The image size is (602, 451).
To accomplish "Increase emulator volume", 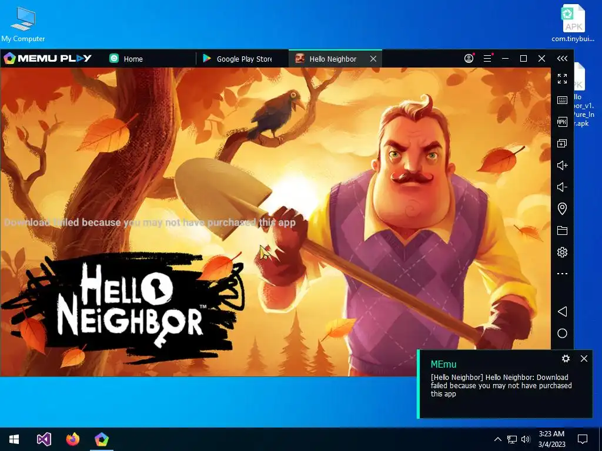I will coord(562,165).
